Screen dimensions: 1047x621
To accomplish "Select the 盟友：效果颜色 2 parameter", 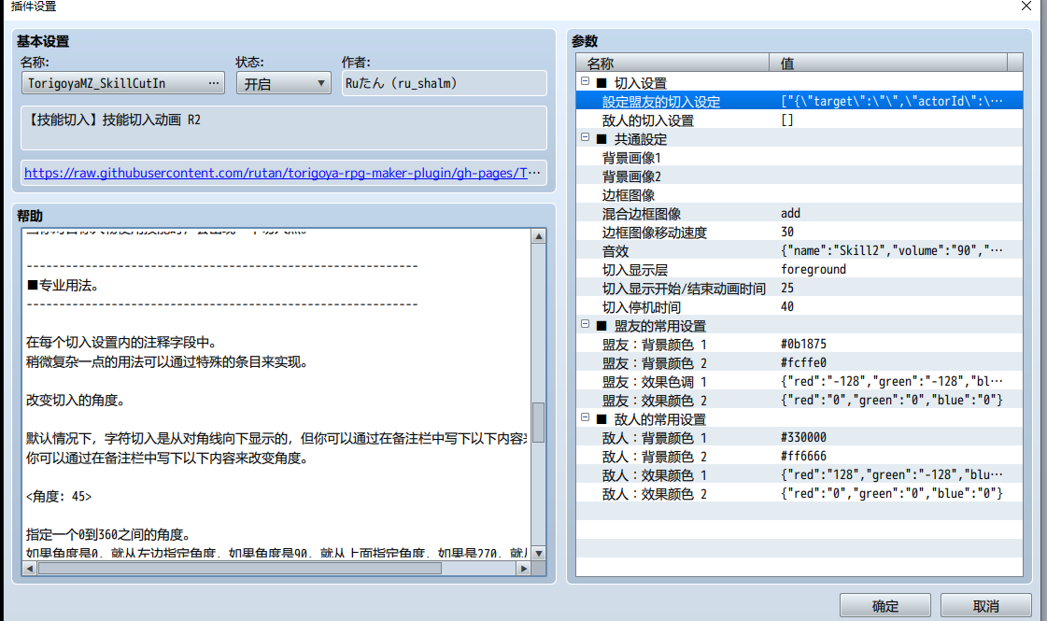I will [x=799, y=400].
